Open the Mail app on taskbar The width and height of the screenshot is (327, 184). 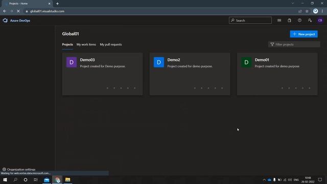coord(46,179)
